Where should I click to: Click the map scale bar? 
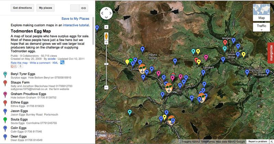(109, 133)
